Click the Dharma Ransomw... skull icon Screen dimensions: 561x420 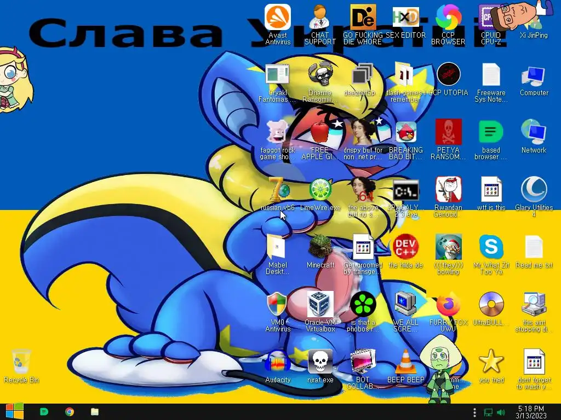point(320,82)
